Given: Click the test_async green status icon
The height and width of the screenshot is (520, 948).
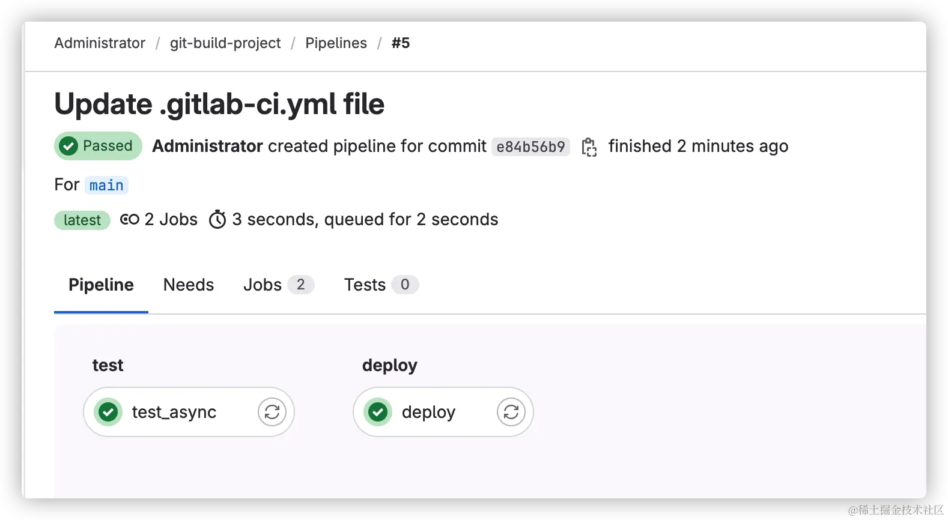Looking at the screenshot, I should click(109, 412).
